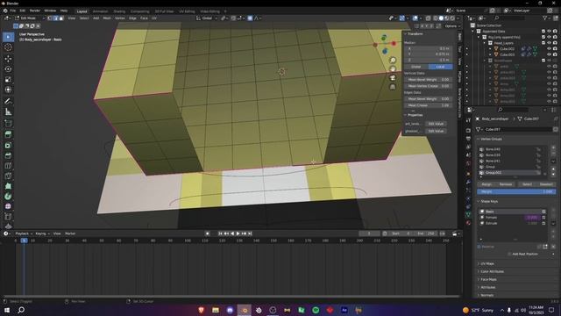Open the Edit Mode dropdown
Screen dimensions: 561x316
pos(29,18)
